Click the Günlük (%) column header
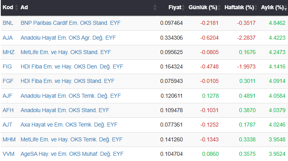The image size is (288, 161). pos(203,8)
